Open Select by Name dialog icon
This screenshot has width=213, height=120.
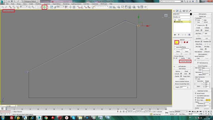(x=33, y=7)
